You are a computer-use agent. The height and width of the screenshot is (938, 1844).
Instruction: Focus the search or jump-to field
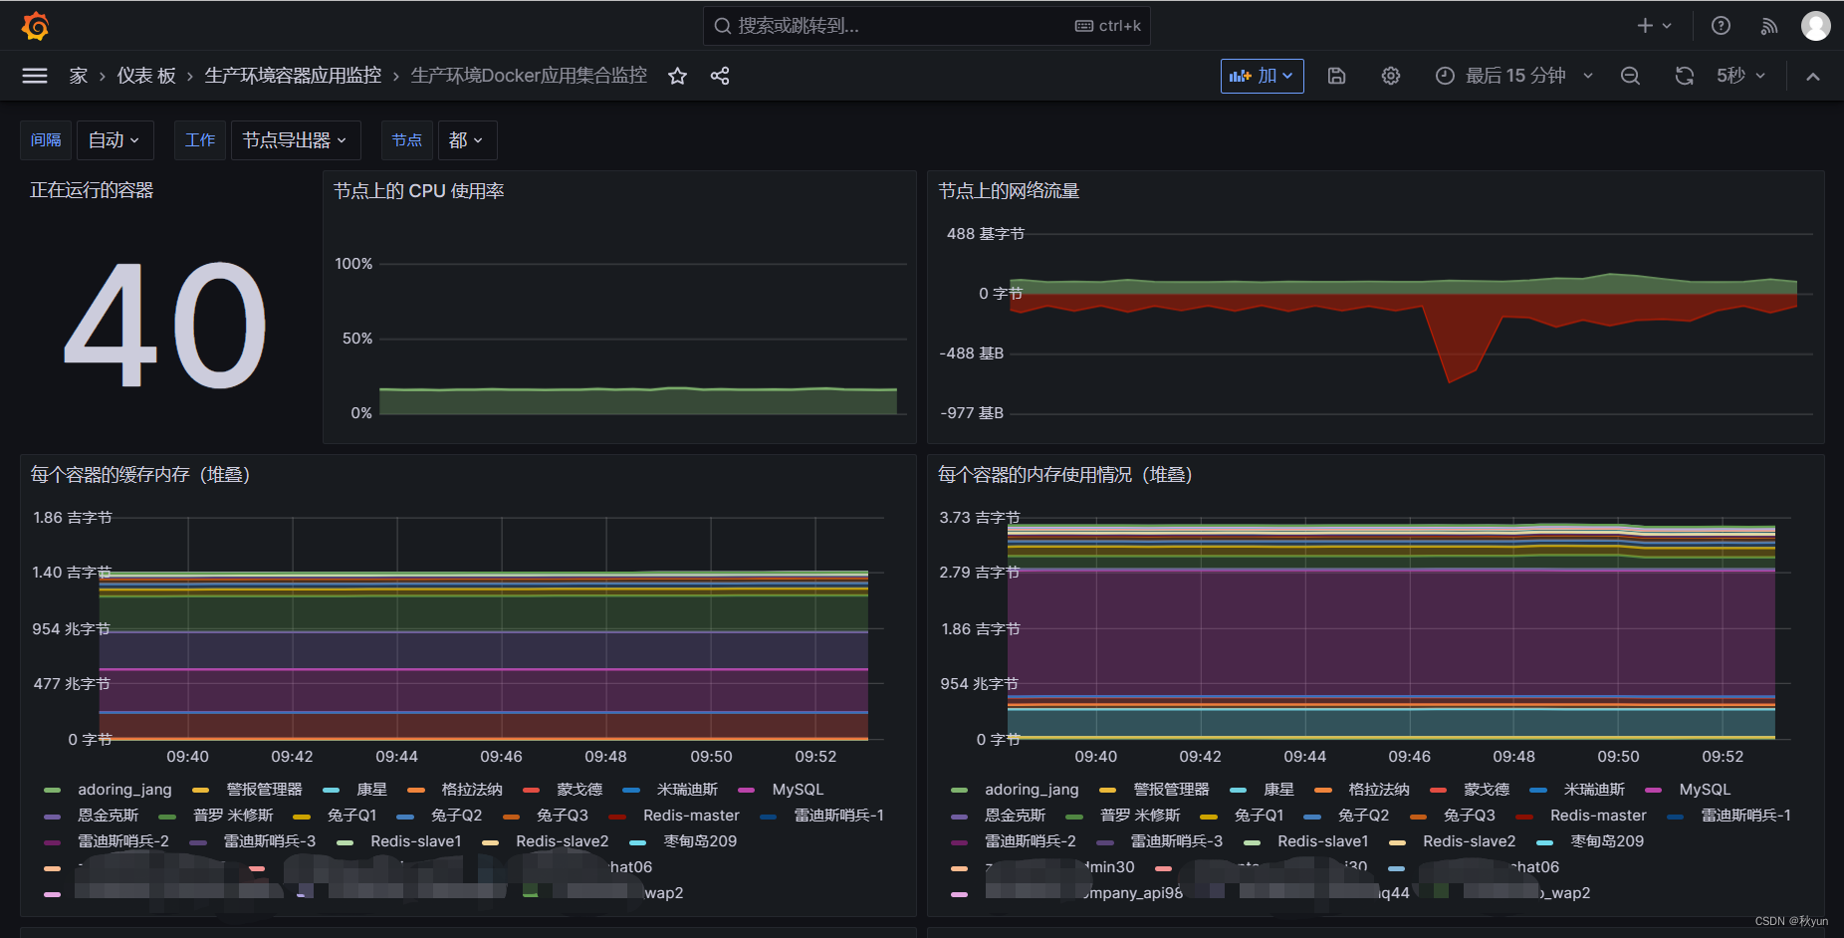927,26
